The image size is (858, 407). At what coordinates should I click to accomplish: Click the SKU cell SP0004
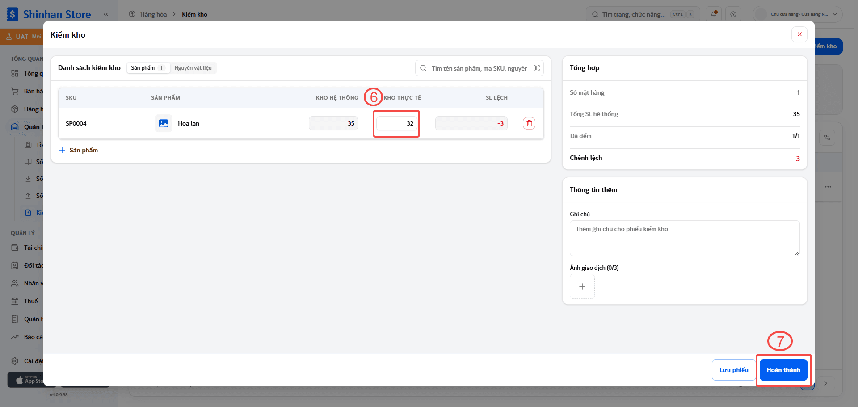tap(76, 123)
